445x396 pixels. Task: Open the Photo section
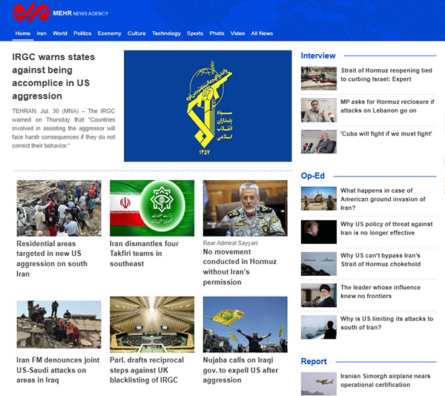(217, 33)
